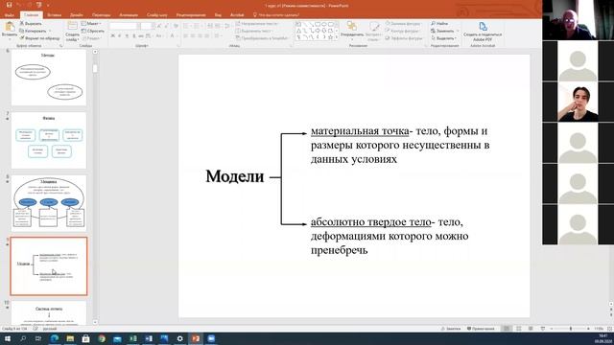The height and width of the screenshot is (345, 614).
Task: Toggle italic (К) formatting
Action: click(x=120, y=36)
